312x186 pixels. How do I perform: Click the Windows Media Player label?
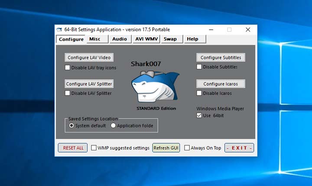pyautogui.click(x=220, y=108)
